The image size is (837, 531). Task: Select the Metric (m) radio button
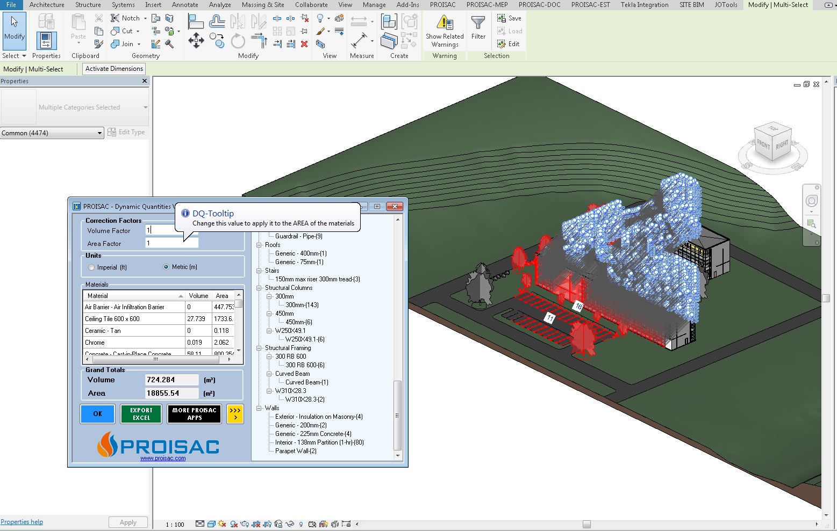coord(166,267)
